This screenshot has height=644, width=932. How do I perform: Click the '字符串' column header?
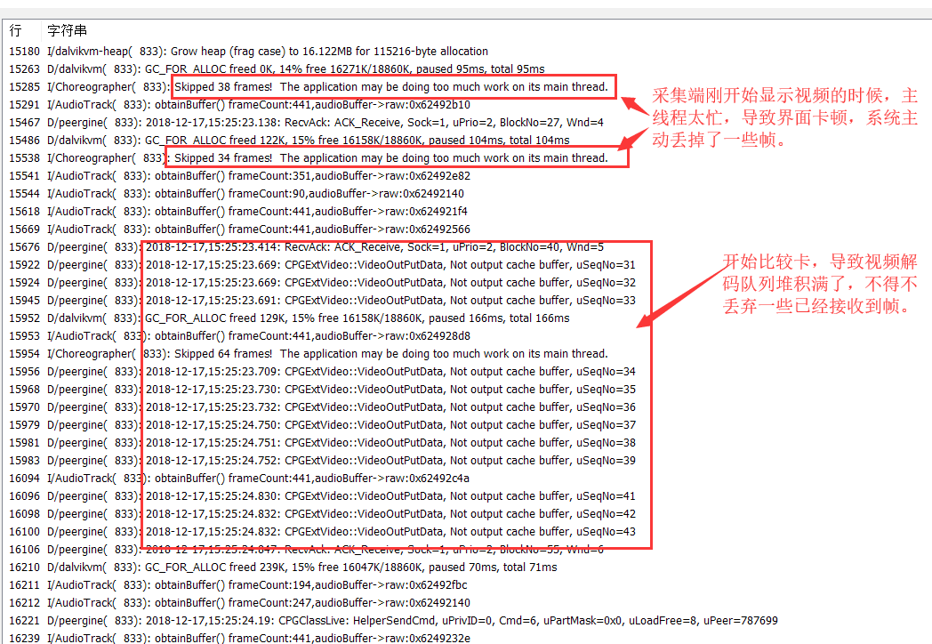tap(68, 30)
